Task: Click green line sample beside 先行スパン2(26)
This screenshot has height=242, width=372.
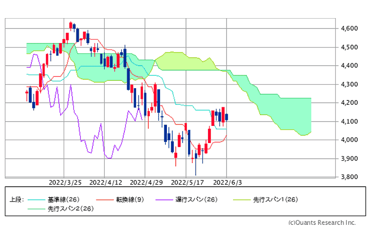Action: pos(36,209)
